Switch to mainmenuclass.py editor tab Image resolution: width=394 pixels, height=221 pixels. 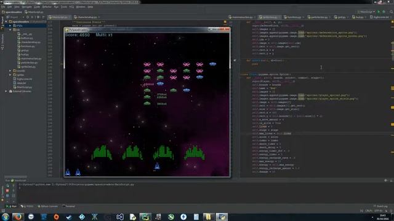coord(242,17)
